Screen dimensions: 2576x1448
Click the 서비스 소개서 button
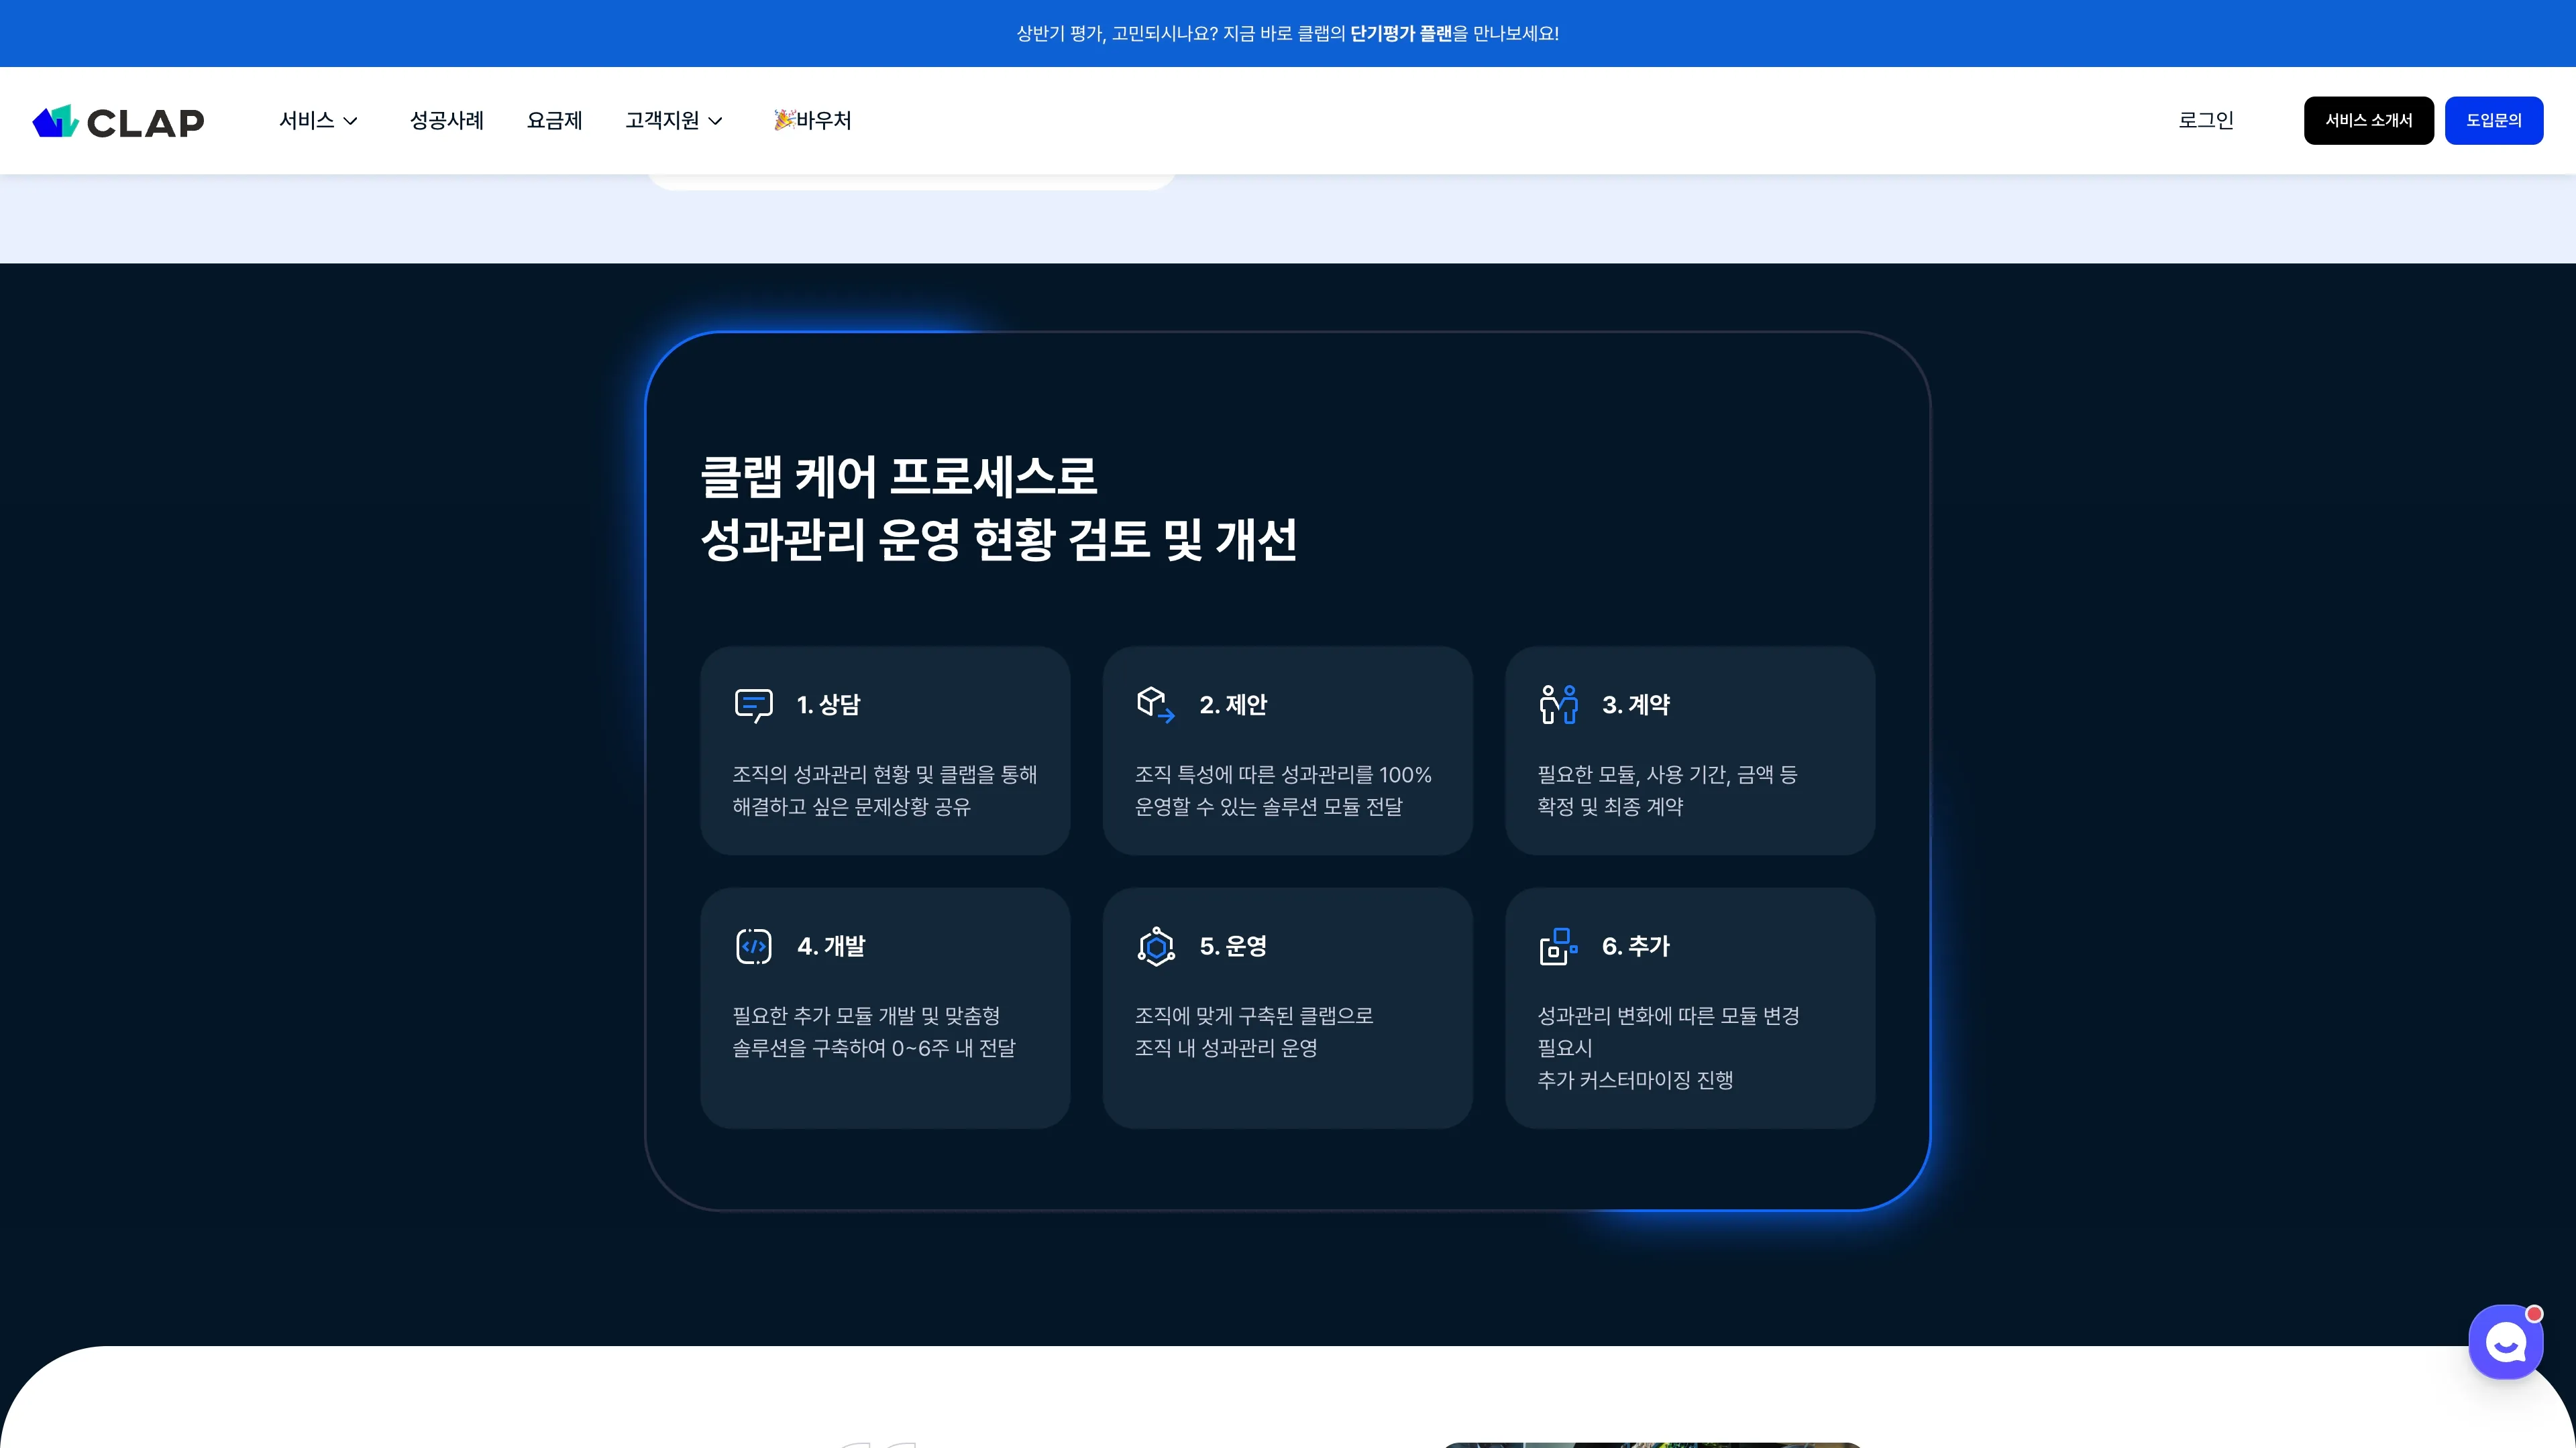[2369, 121]
